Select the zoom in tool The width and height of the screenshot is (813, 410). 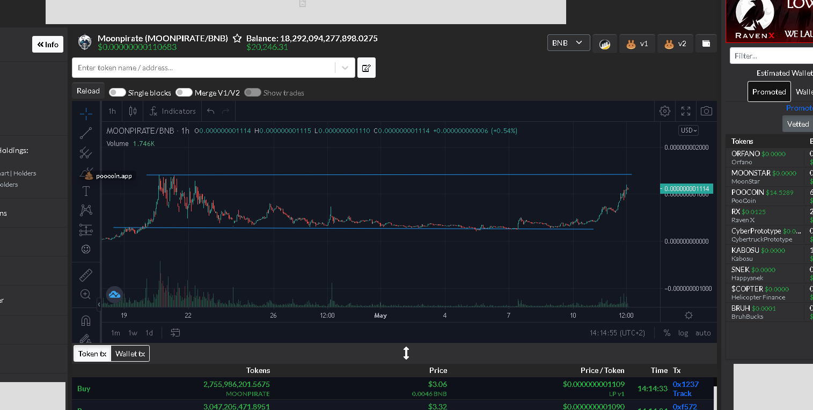(x=86, y=294)
